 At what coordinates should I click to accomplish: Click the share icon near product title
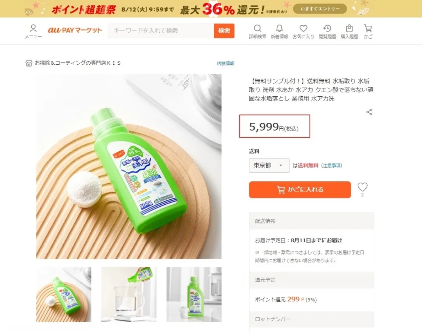pos(369,112)
